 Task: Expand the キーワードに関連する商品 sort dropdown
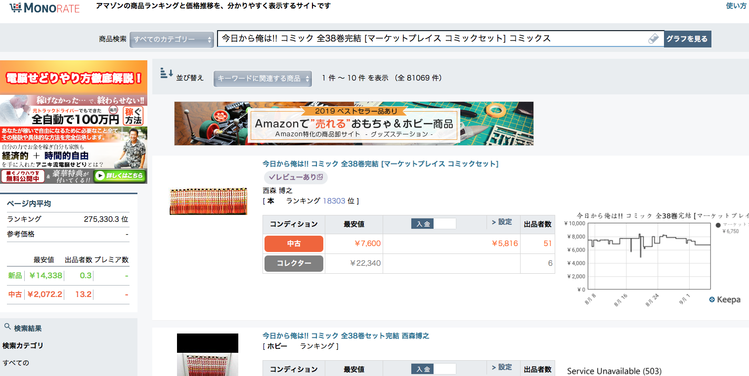263,79
